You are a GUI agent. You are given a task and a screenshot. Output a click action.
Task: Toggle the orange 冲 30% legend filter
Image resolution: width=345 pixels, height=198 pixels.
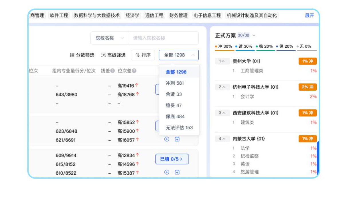coord(223,46)
